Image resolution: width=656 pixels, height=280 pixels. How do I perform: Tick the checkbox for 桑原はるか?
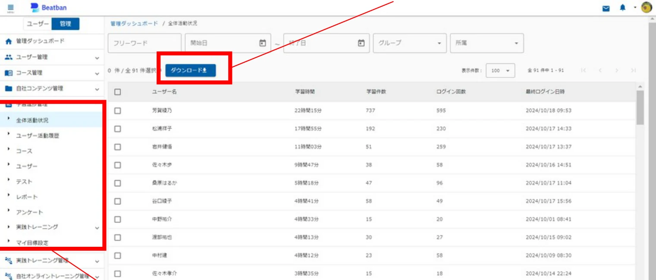[x=117, y=183]
